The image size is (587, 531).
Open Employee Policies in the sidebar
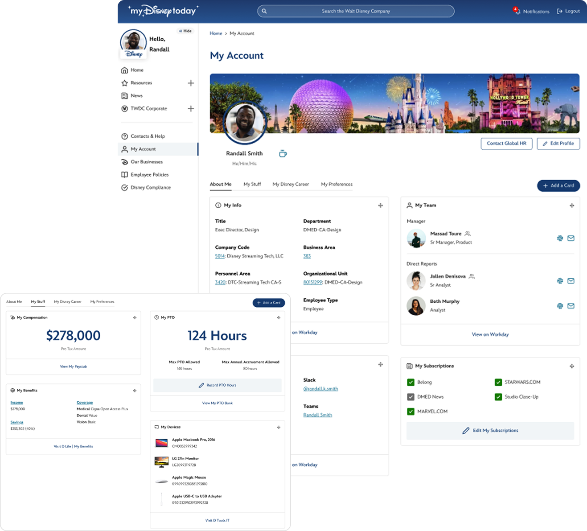click(149, 175)
